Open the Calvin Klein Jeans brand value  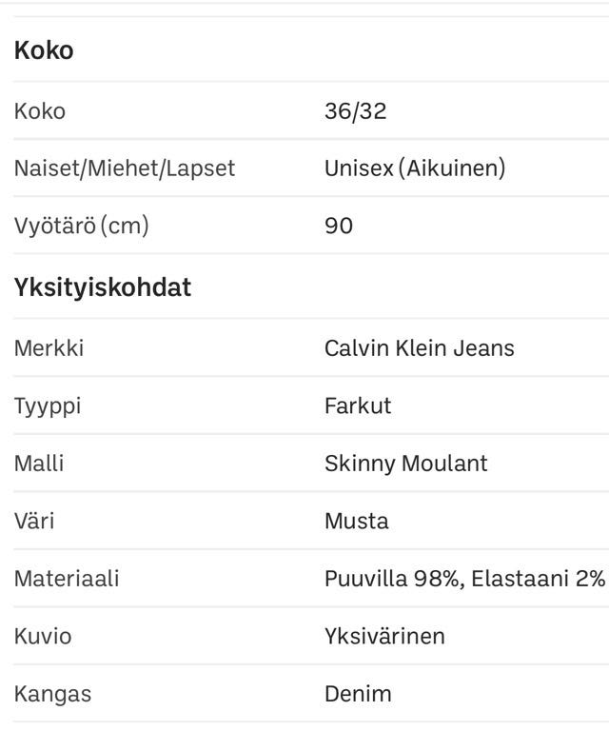click(419, 348)
